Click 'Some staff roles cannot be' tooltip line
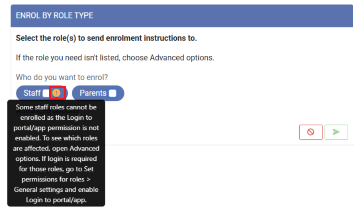Screen dimensions: 353x211 [56, 107]
